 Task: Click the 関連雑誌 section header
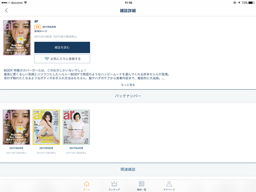[x=128, y=169]
